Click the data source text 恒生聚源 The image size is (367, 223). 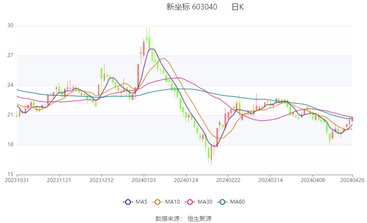(199, 219)
